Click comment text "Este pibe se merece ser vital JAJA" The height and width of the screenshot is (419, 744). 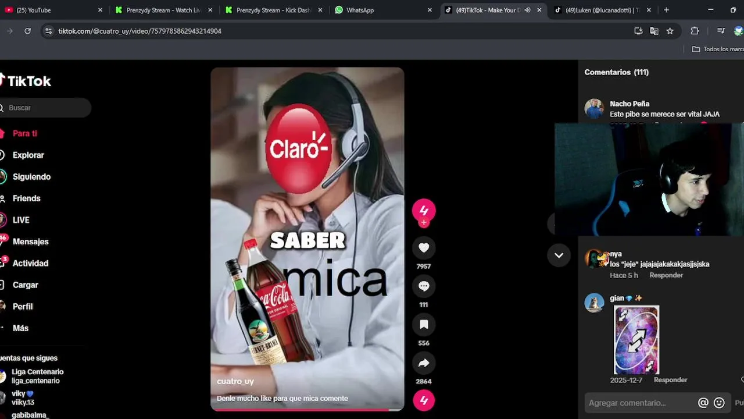[664, 114]
